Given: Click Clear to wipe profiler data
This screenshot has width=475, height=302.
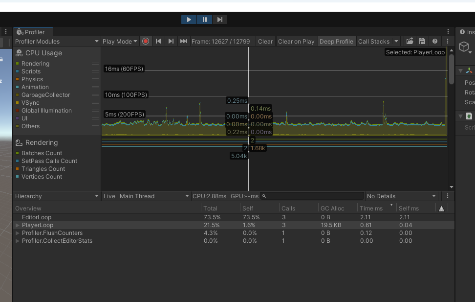Looking at the screenshot, I should point(265,41).
